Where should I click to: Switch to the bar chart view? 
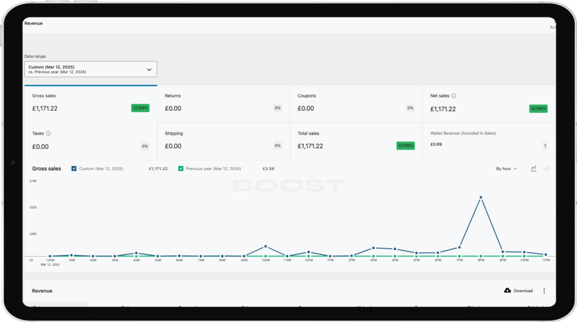547,169
